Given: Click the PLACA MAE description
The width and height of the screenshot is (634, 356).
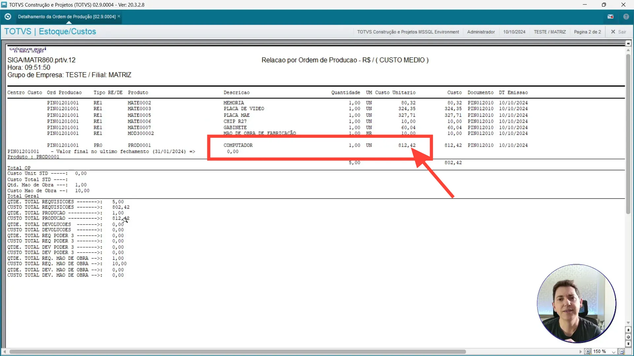Looking at the screenshot, I should 236,115.
